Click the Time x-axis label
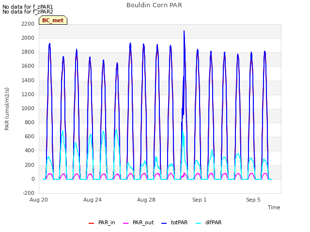Screen dimensions: 310x232 (274, 207)
